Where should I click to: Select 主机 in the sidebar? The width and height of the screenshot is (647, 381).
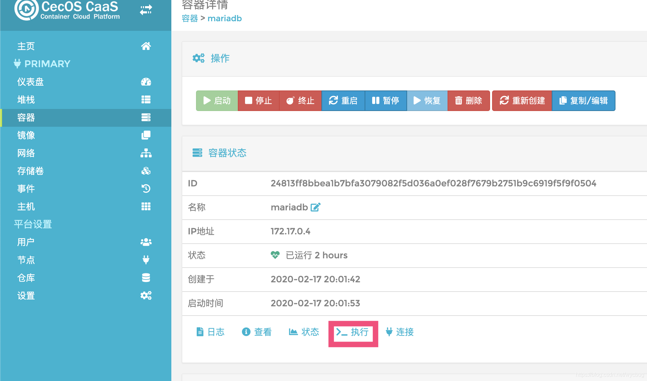(86, 206)
